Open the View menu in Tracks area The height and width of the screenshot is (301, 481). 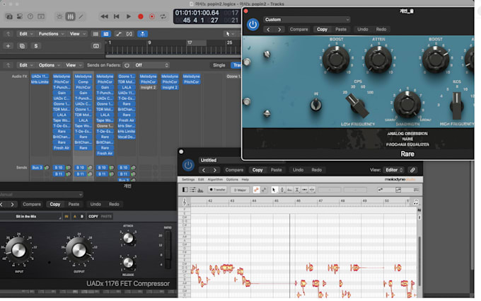[77, 34]
